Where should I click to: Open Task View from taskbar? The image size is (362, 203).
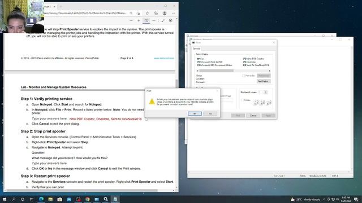(32, 199)
